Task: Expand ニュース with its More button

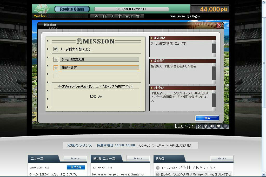Action: [75, 159]
